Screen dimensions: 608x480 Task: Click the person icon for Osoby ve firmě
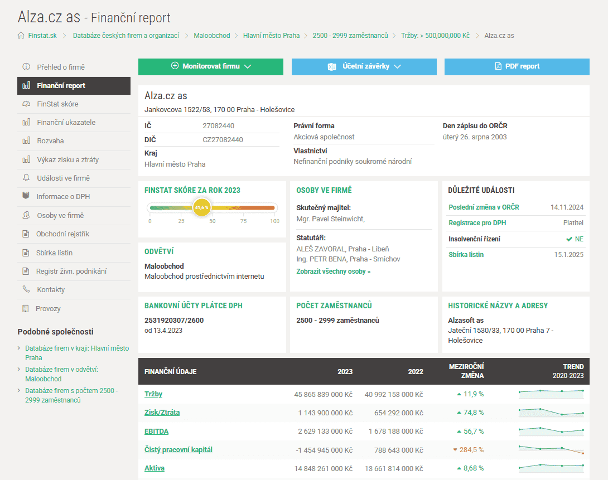(x=26, y=215)
